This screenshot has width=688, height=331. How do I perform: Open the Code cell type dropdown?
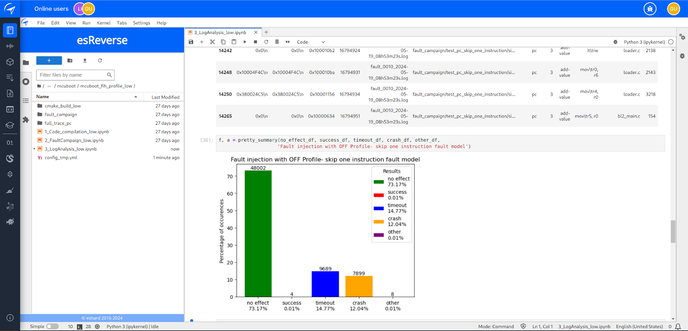310,42
